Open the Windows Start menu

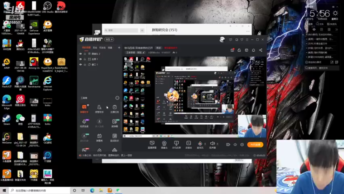pyautogui.click(x=4, y=190)
